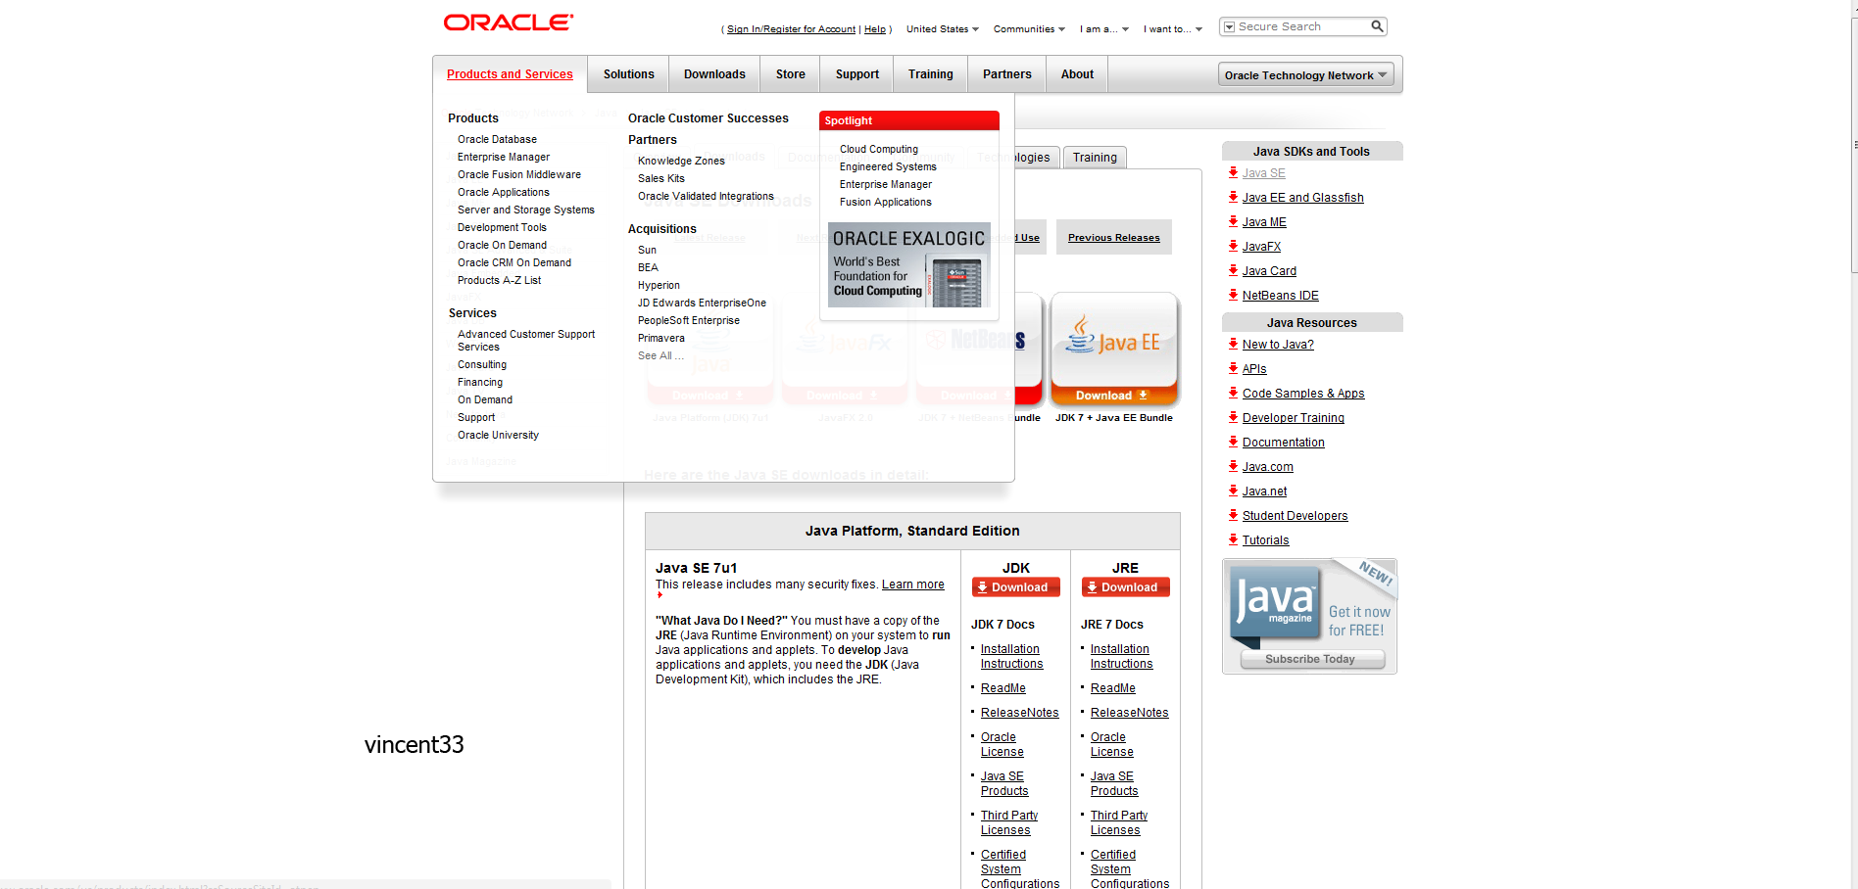Screen dimensions: 1858x889
Task: Open the Solutions menu
Action: [x=628, y=74]
